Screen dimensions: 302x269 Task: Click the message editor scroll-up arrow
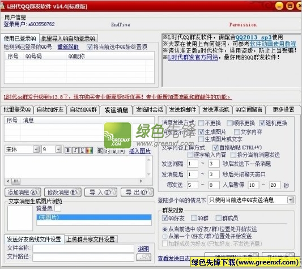[148, 160]
